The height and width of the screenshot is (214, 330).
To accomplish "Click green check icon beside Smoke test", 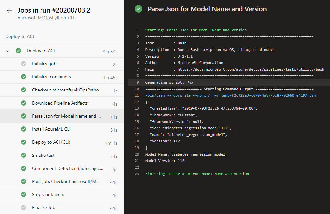I will (24, 155).
